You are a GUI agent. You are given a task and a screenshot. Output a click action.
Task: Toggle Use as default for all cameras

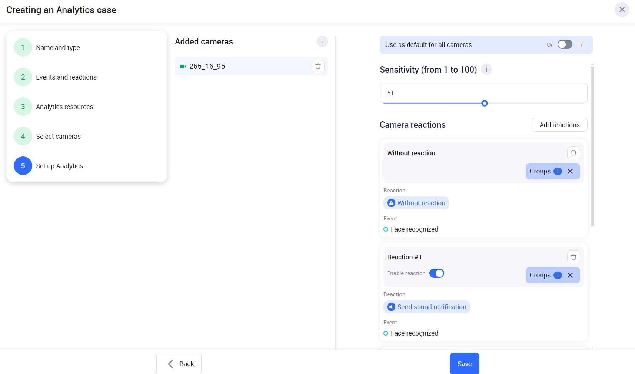pos(565,45)
